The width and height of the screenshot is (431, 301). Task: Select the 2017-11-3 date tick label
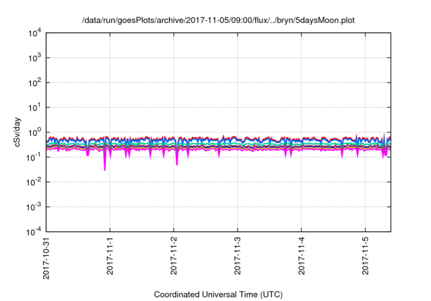tap(238, 255)
